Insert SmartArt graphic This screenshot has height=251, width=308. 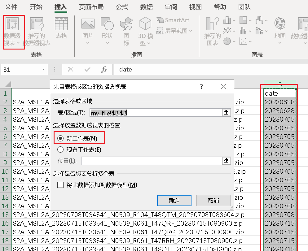click(173, 20)
